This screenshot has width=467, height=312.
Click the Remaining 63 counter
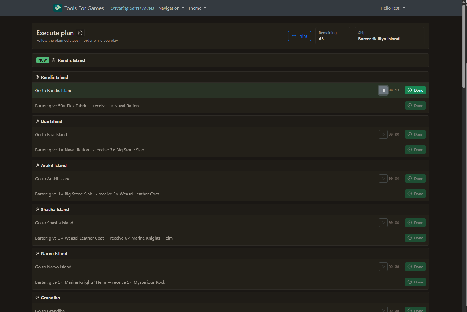pyautogui.click(x=332, y=36)
